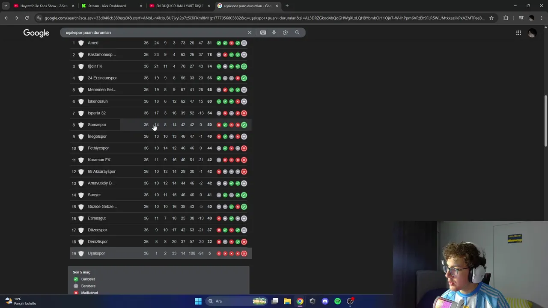Reload the page
Viewport: 548px width, 308px height.
[x=27, y=18]
